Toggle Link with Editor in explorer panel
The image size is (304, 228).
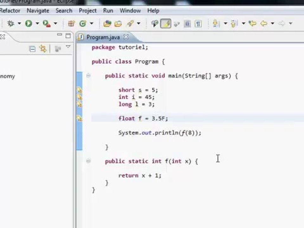pos(43,48)
